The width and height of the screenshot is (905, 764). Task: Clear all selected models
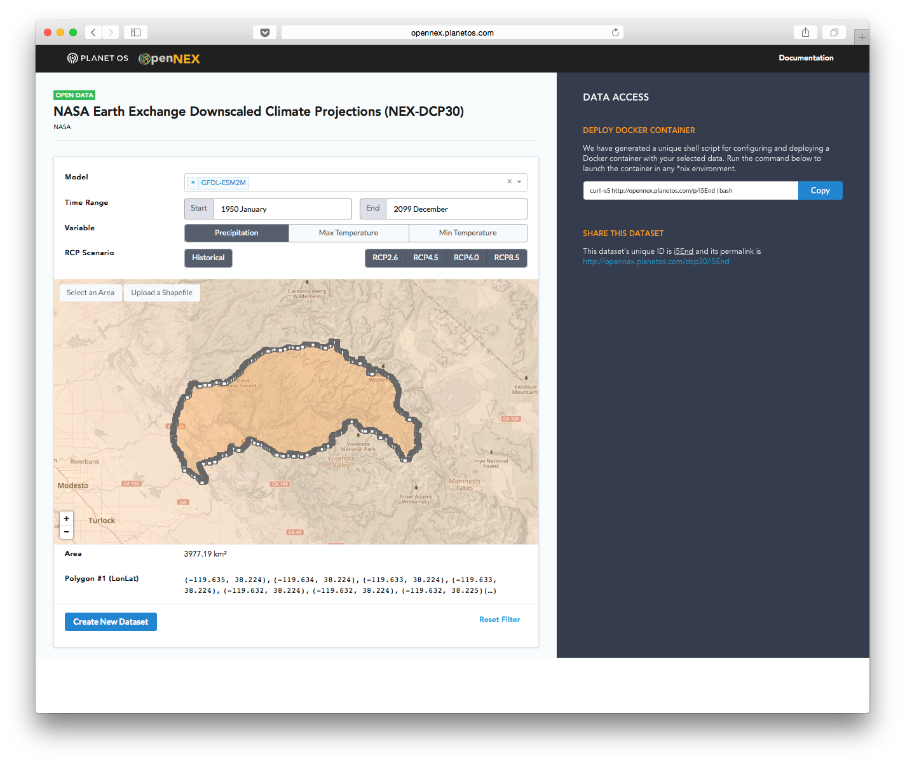click(x=509, y=182)
